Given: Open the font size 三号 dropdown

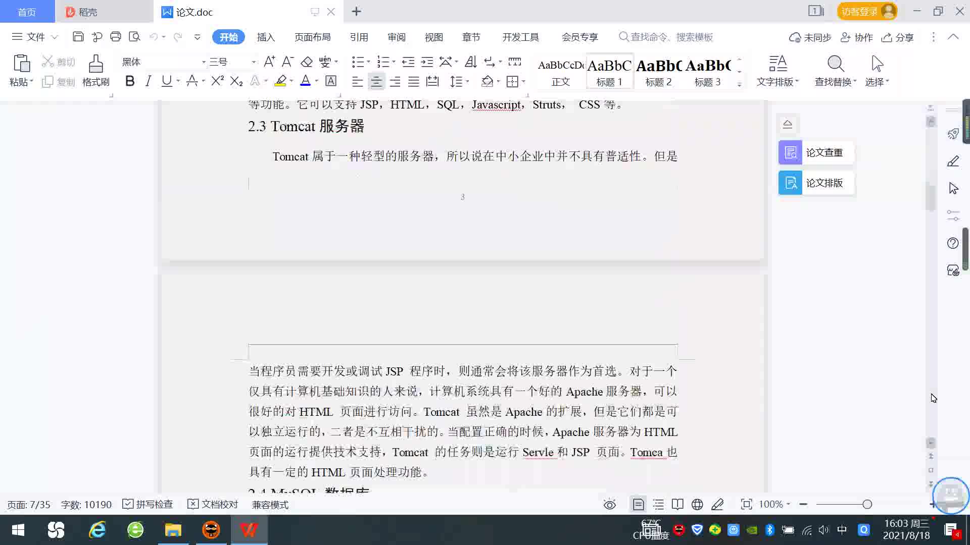Looking at the screenshot, I should click(253, 62).
